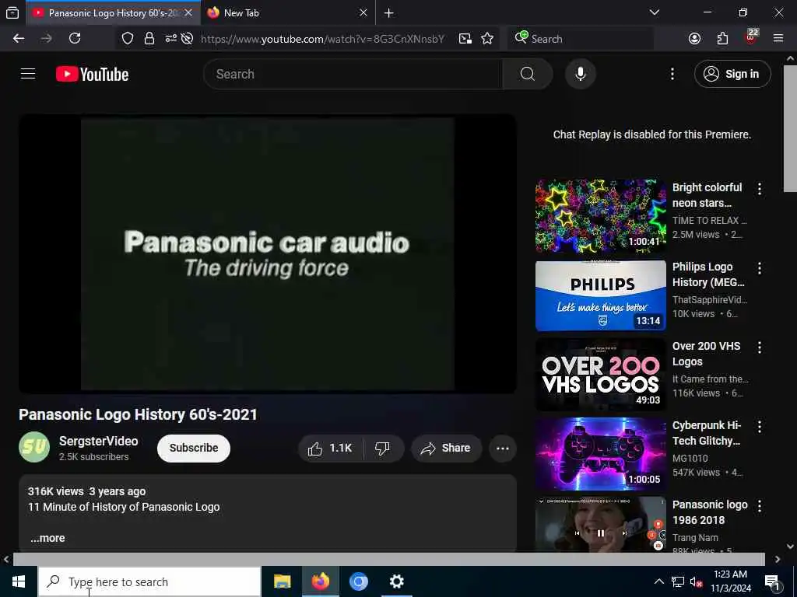Image resolution: width=797 pixels, height=597 pixels.
Task: Reload the page with refresh icon
Action: (75, 39)
